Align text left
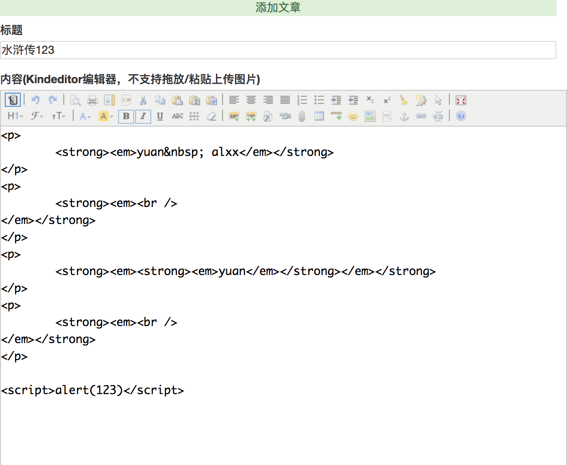 pos(234,100)
